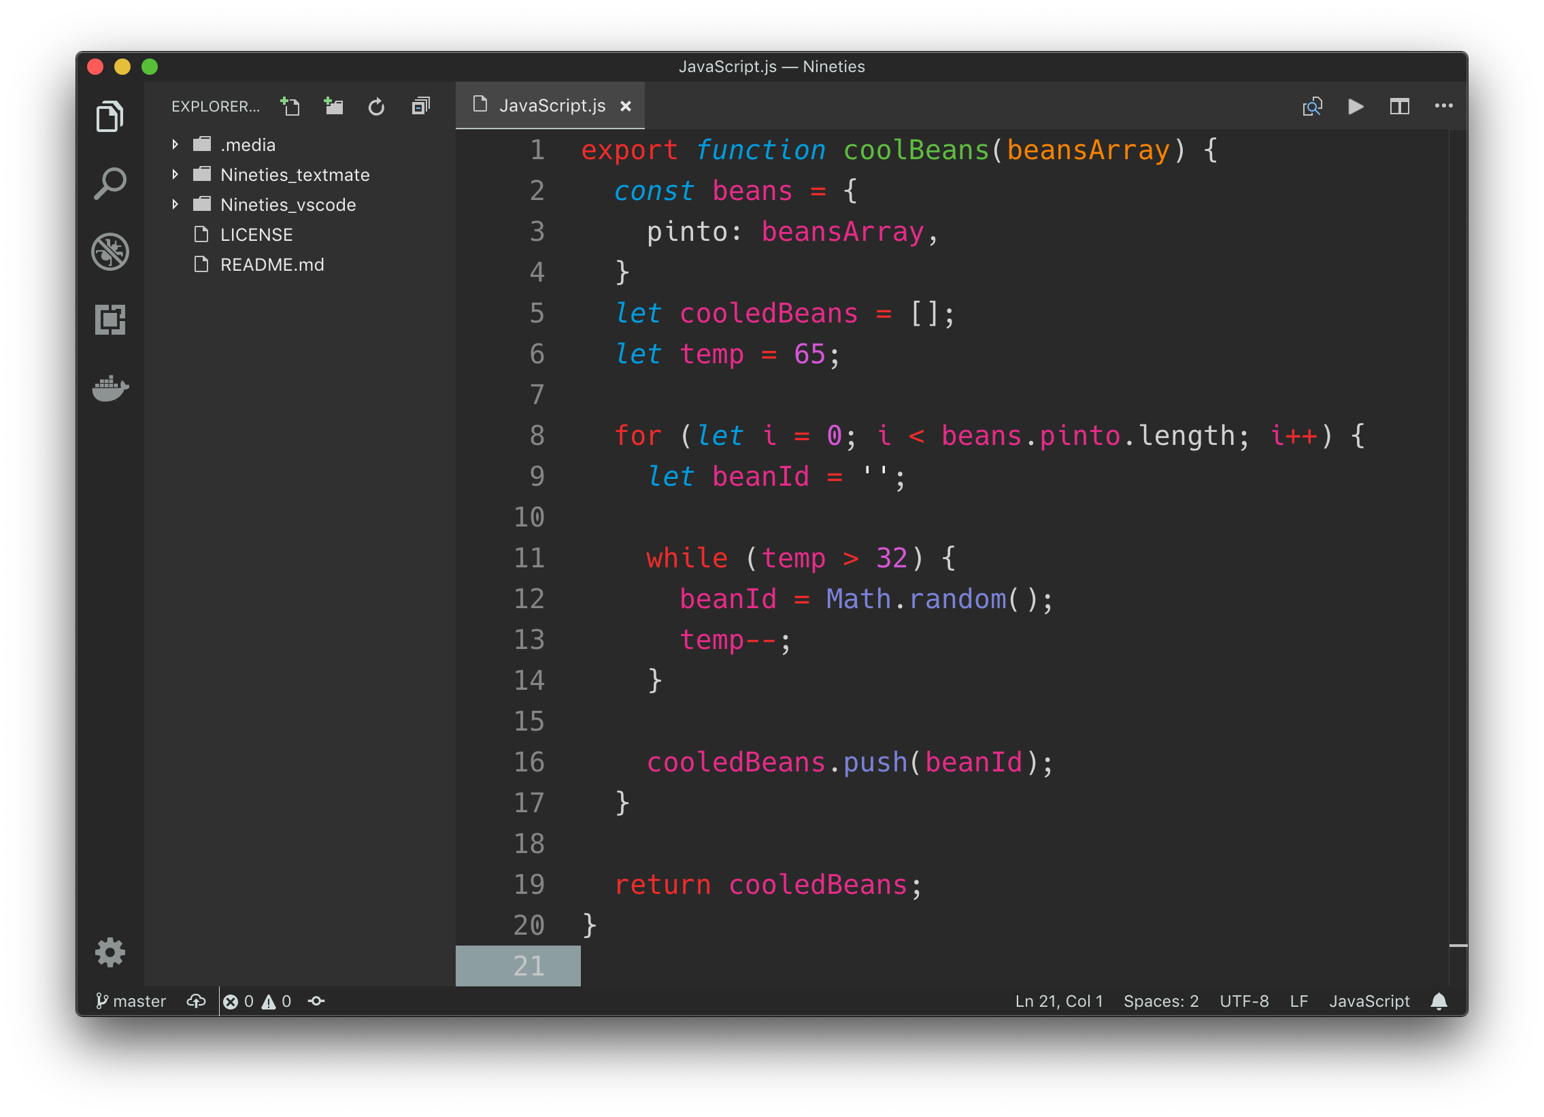The width and height of the screenshot is (1544, 1117).
Task: Select the JavaScript.js editor tab
Action: point(552,105)
